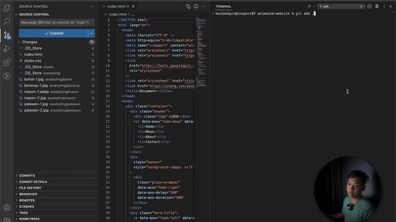Click the line 18 container div code
This screenshot has width=396, height=222.
148,106
